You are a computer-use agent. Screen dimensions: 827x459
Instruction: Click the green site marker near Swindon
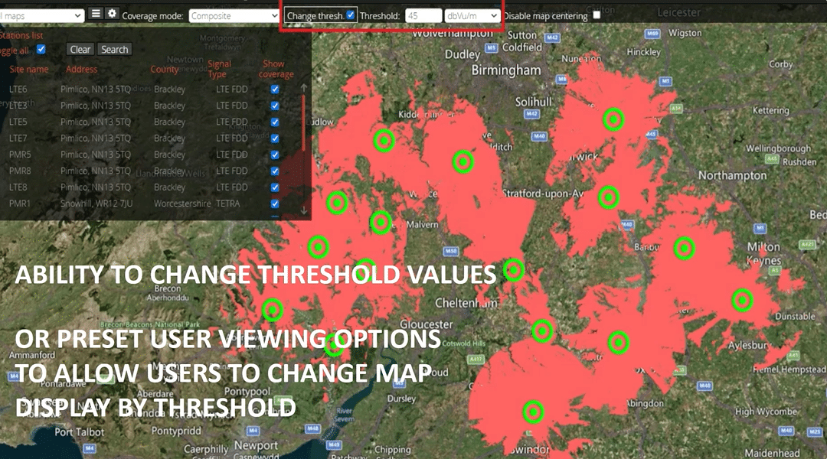533,412
